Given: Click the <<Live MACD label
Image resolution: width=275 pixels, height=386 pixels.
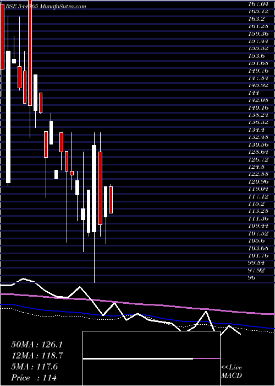Looking at the screenshot, I should 232,372.
